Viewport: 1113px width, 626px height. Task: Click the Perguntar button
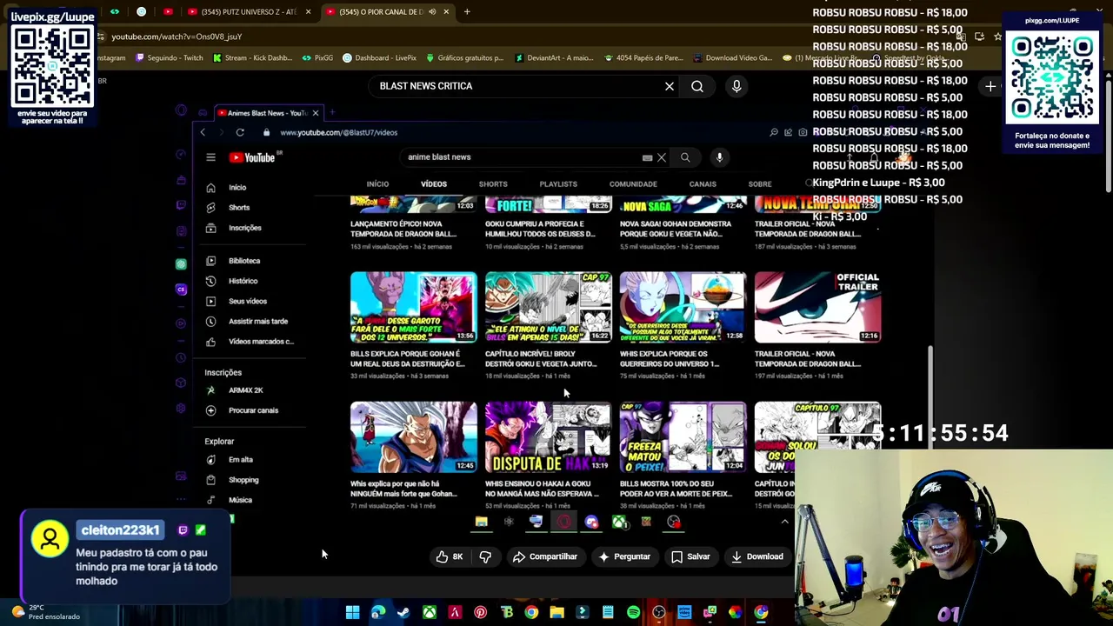click(623, 556)
